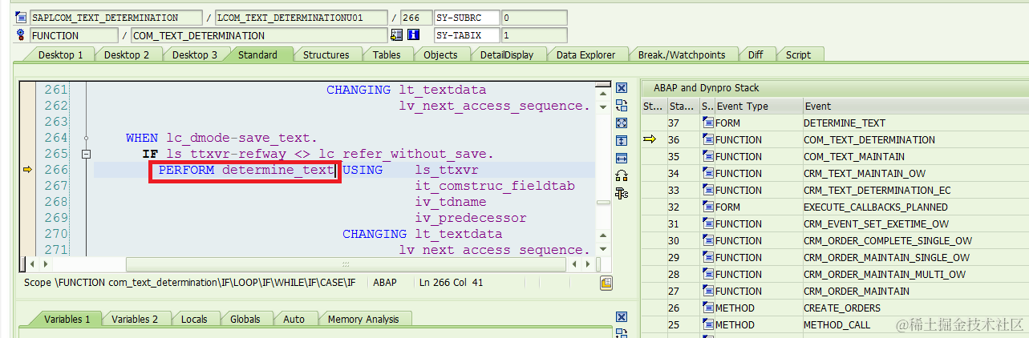Viewport: 1029px width, 338px height.
Task: Click the ABAP and Dynpro Stack title
Action: (x=707, y=87)
